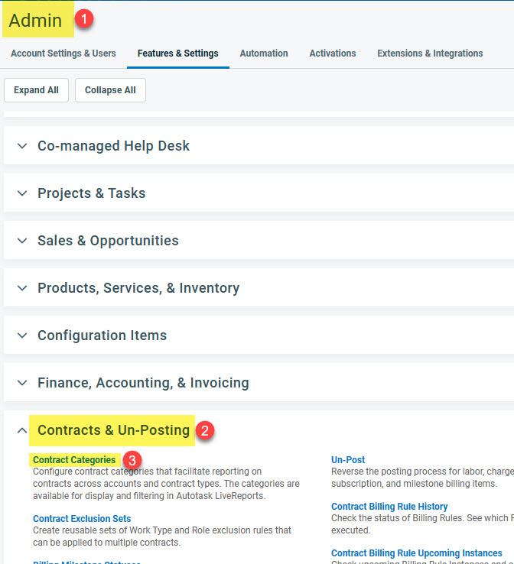Image resolution: width=514 pixels, height=564 pixels.
Task: Open the Extensions & Integrations tab
Action: coord(430,53)
